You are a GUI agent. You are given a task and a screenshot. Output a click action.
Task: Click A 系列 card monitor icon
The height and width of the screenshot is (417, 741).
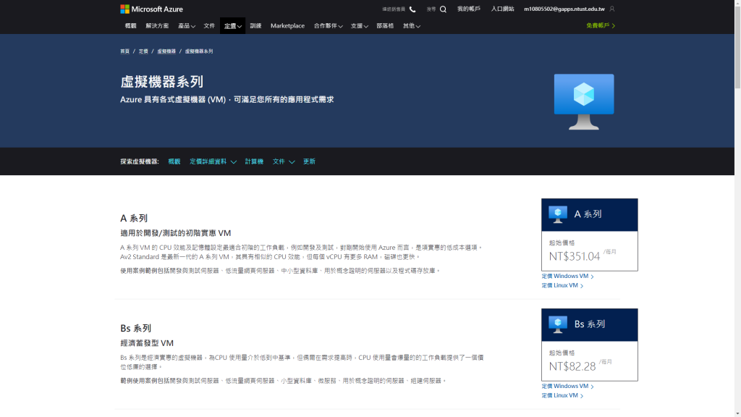coord(558,214)
